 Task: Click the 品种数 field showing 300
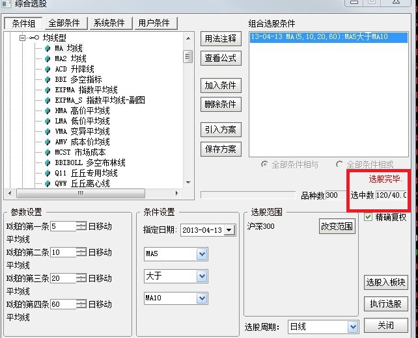point(335,196)
